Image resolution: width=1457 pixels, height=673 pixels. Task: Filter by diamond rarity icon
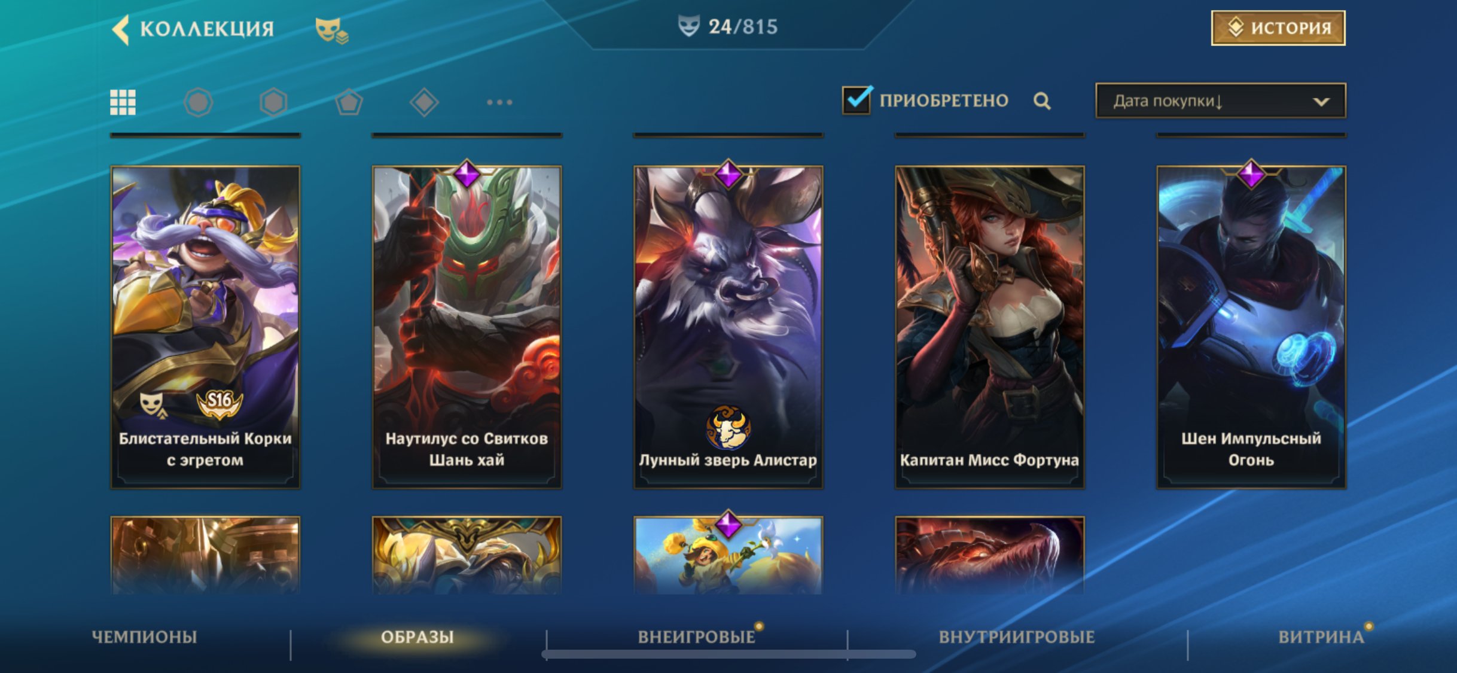coord(424,102)
